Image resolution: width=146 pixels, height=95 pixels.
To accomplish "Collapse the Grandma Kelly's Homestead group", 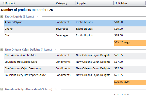I will coord(2,89).
